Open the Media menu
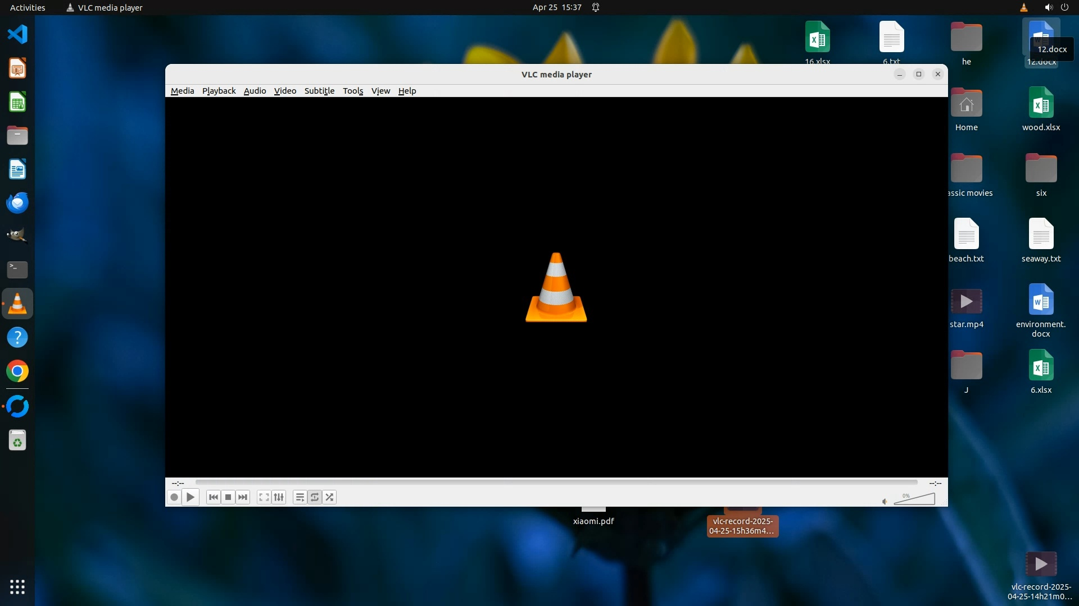The height and width of the screenshot is (606, 1079). coord(182,91)
